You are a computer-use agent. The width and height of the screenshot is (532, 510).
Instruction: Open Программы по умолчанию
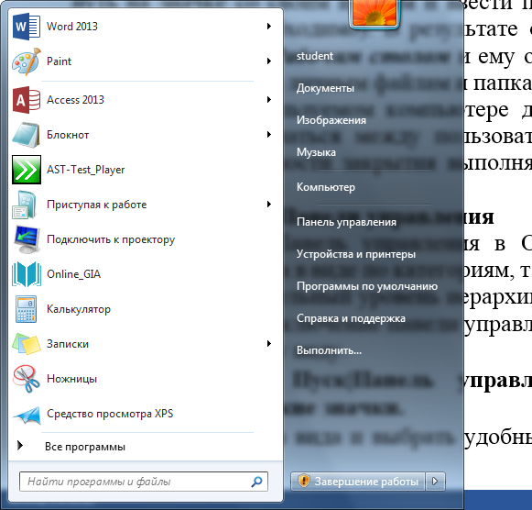[367, 286]
